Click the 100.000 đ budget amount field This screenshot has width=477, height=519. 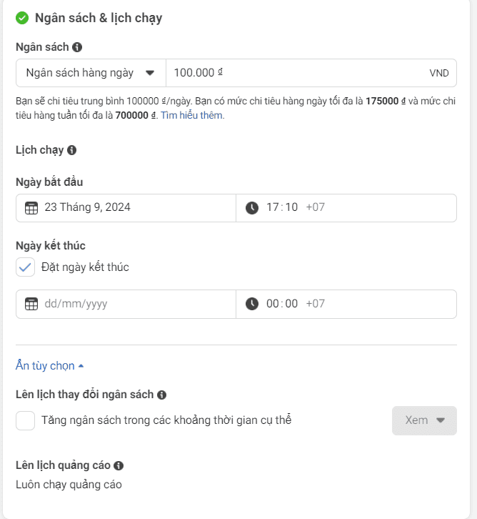[311, 73]
